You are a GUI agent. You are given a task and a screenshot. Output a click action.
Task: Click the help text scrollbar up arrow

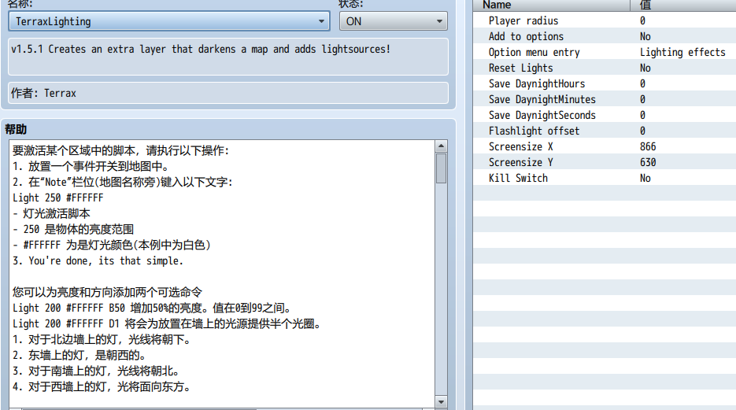[441, 146]
